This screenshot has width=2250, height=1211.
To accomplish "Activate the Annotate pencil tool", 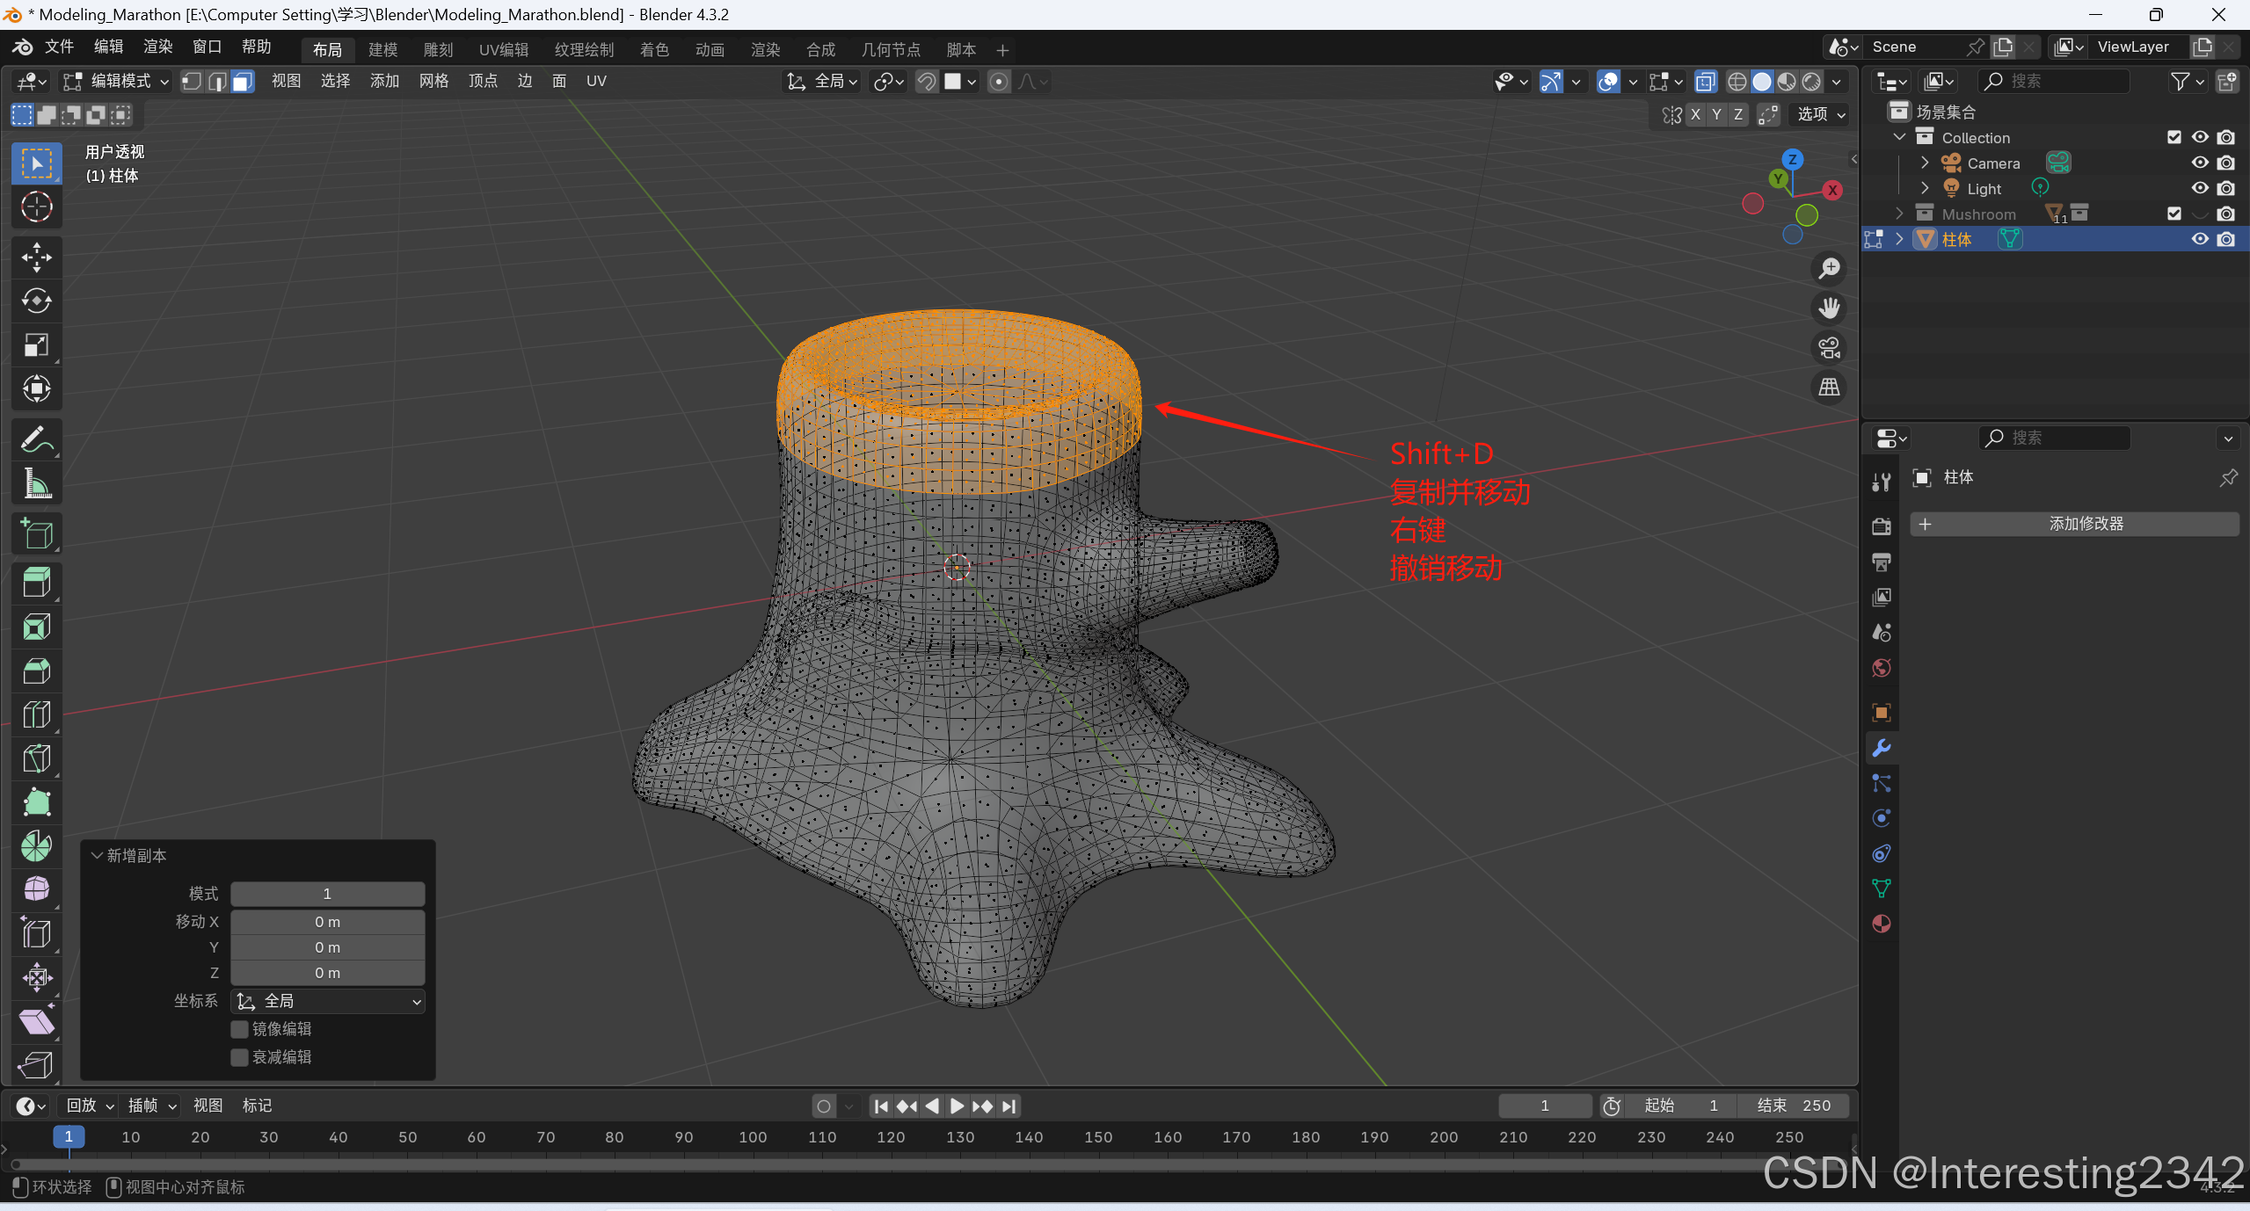I will point(36,439).
